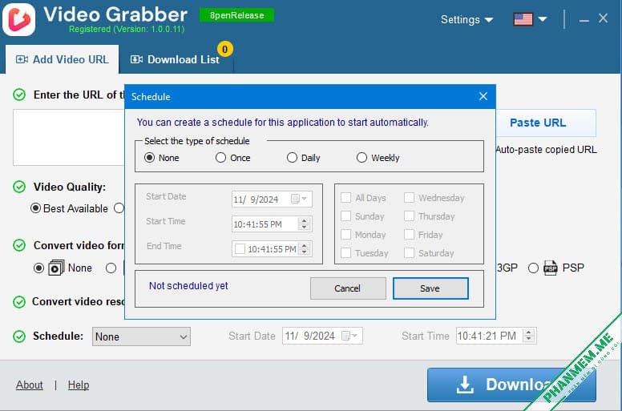Tick the Tuesday checkbox

[346, 253]
